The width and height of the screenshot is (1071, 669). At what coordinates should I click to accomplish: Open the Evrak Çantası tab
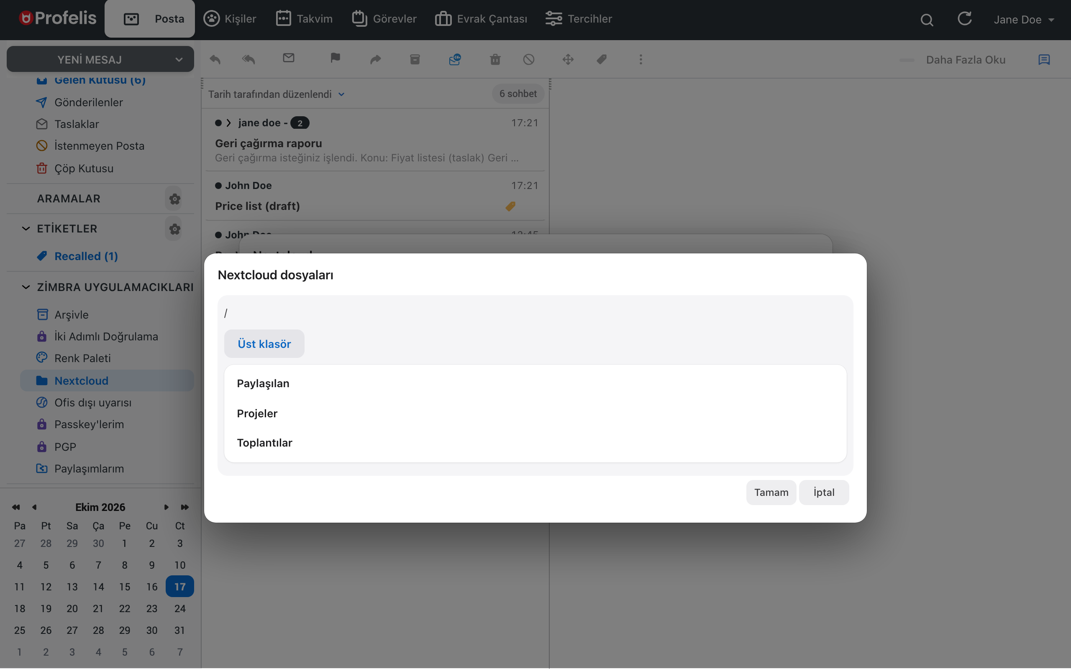pyautogui.click(x=481, y=18)
